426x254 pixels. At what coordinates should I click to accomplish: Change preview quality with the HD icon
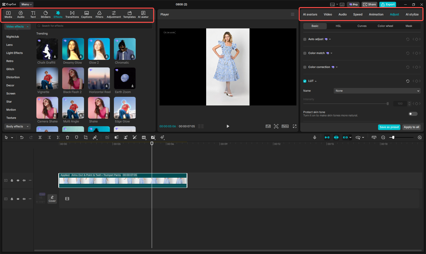coord(144,137)
